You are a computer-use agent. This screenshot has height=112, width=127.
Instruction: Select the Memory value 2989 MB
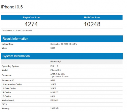pos(54,108)
